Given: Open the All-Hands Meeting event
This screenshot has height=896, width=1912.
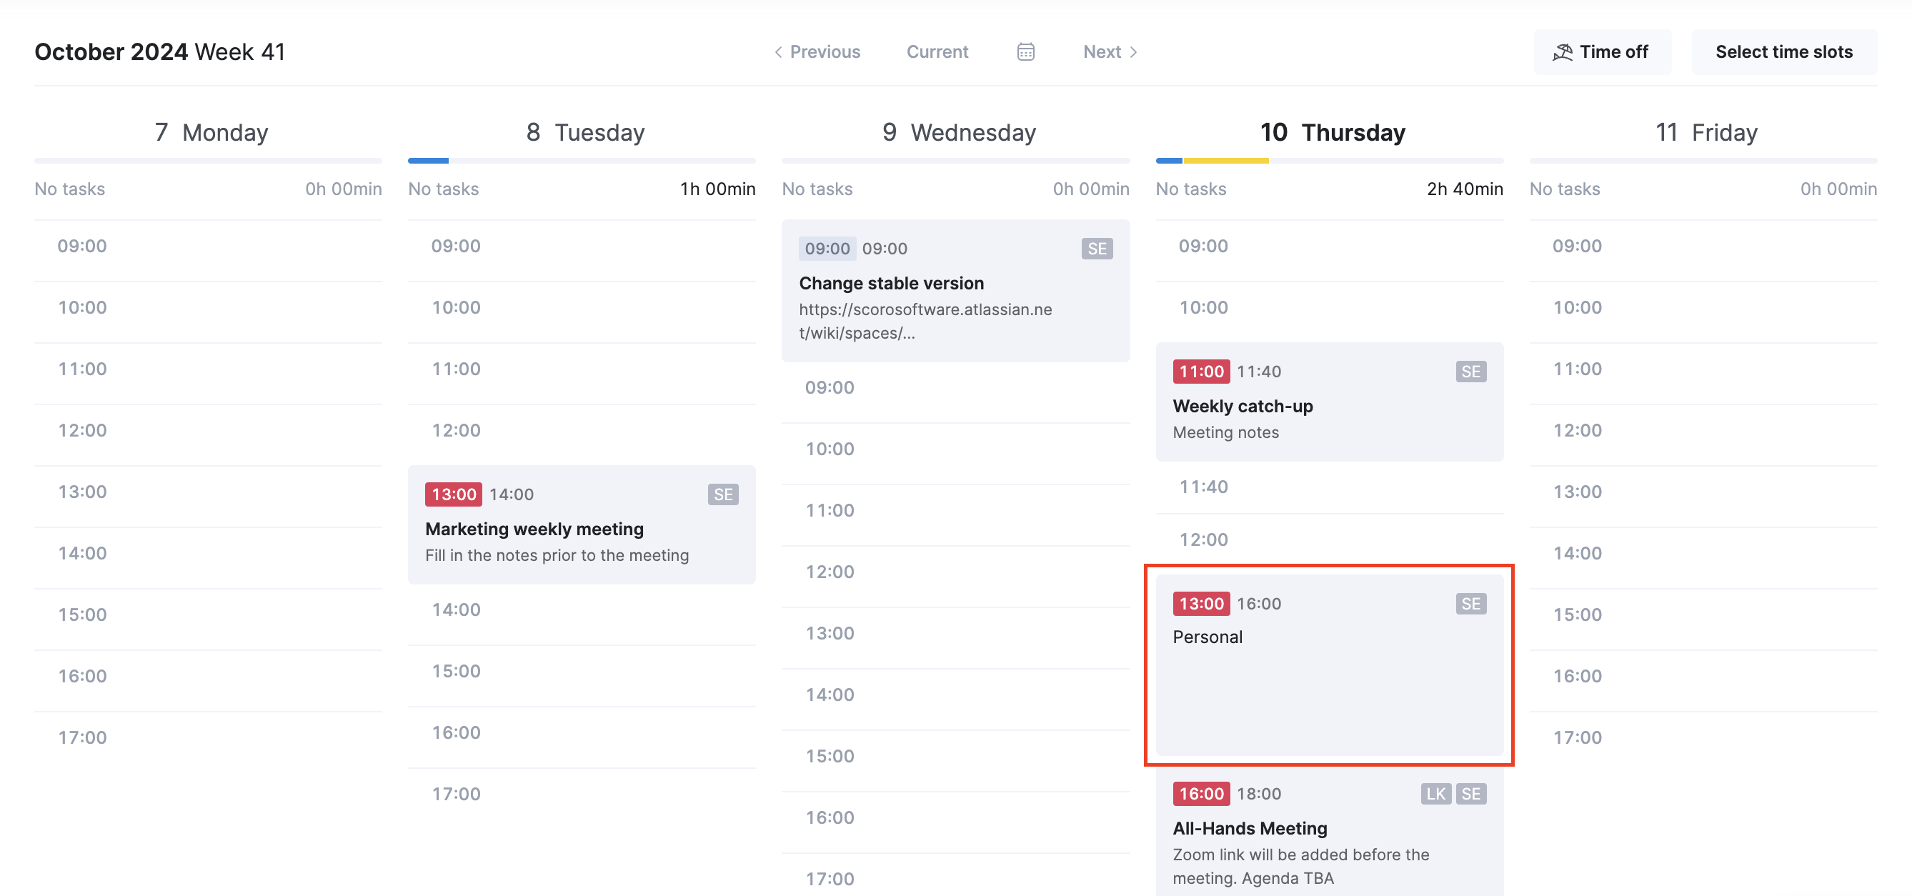Looking at the screenshot, I should click(1330, 832).
